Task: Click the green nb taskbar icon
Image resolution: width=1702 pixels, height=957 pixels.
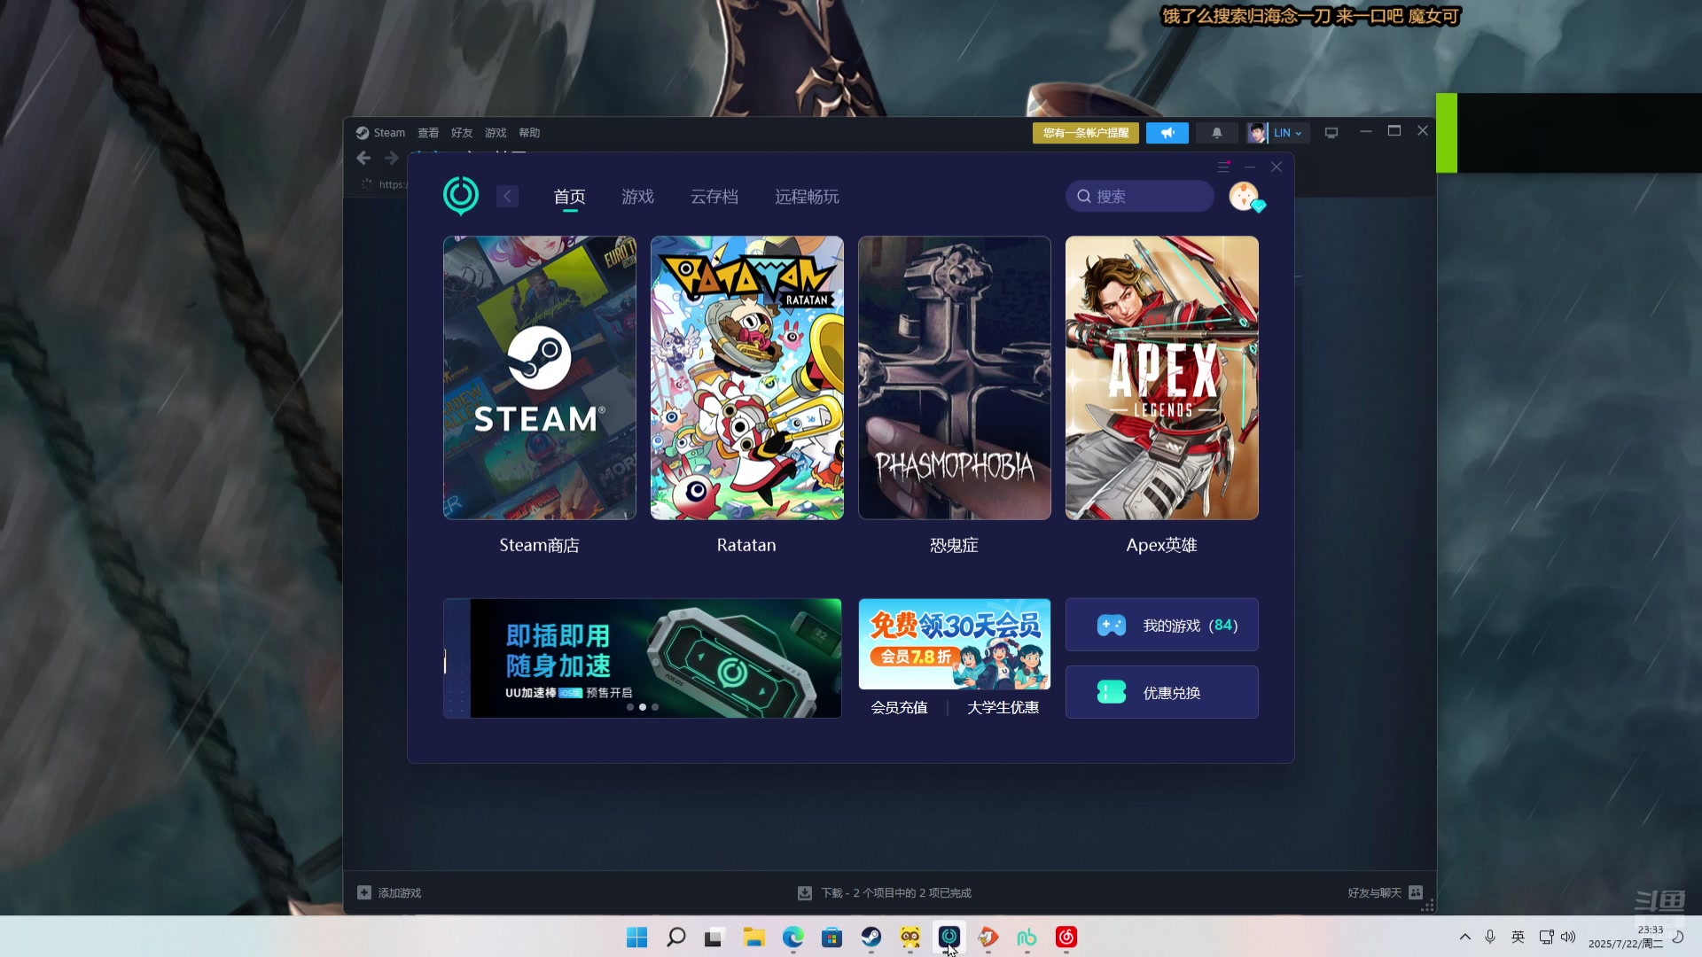Action: [1027, 937]
